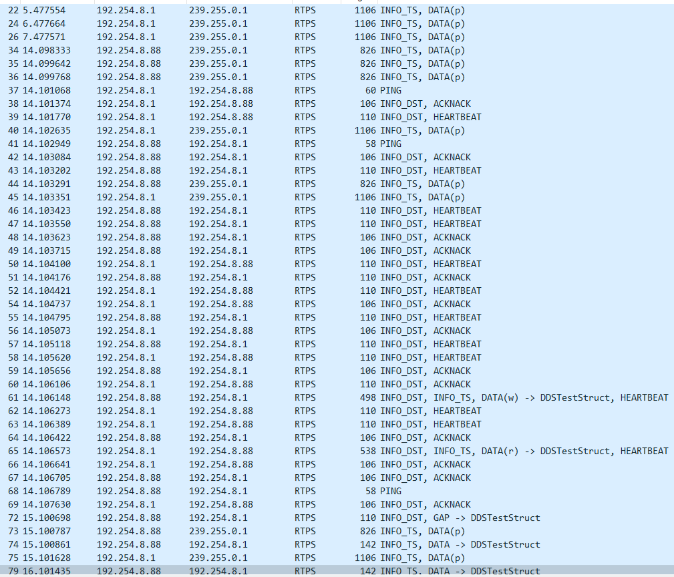The height and width of the screenshot is (577, 674).
Task: Click packet 40 with length 1106
Action: pyautogui.click(x=267, y=130)
